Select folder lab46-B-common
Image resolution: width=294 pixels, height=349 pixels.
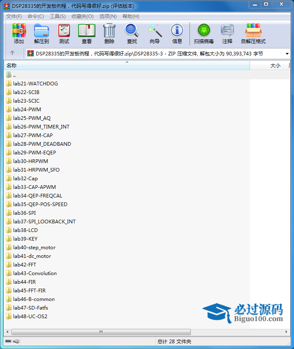click(x=30, y=299)
